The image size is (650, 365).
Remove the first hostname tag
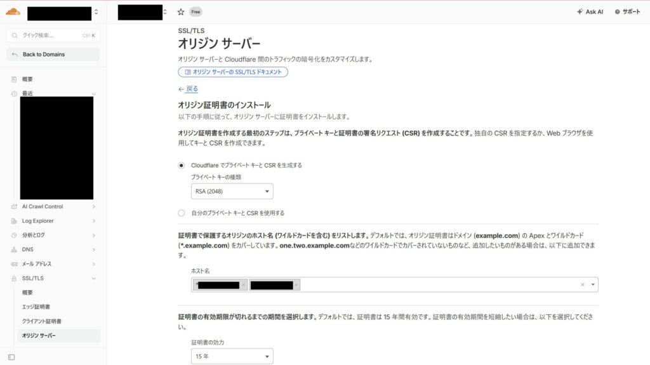click(x=243, y=285)
